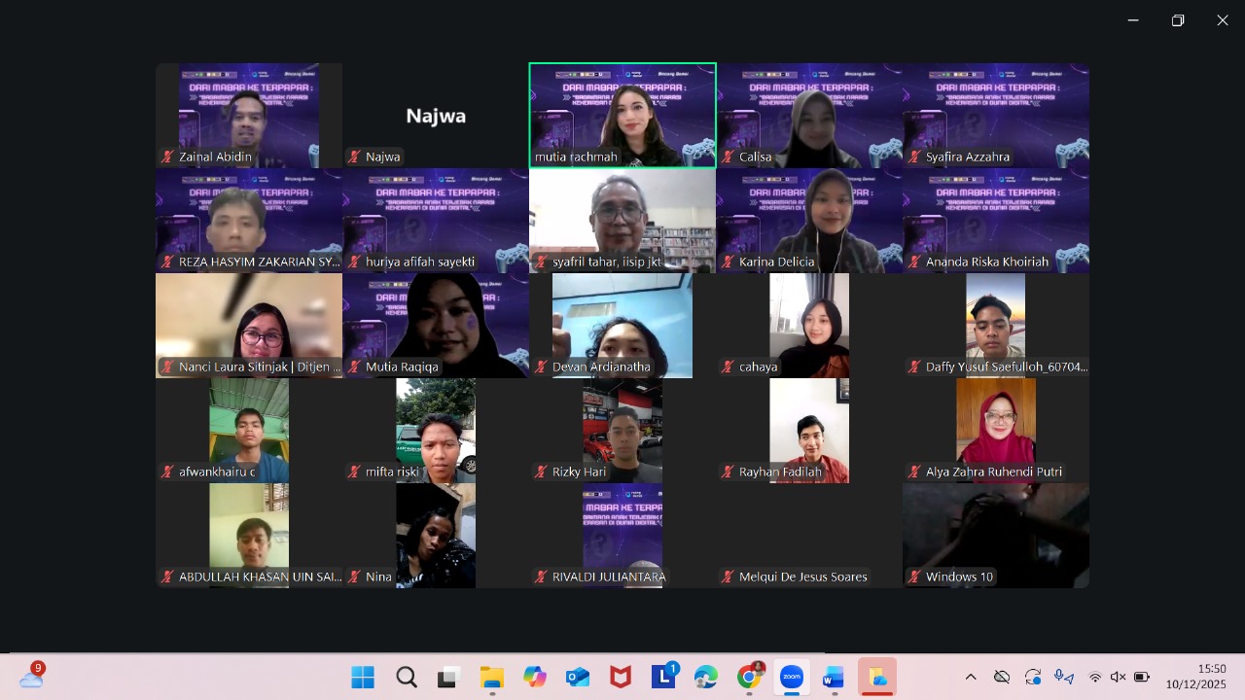This screenshot has height=700, width=1245.
Task: Click the Wi-Fi network tray icon
Action: 1095,677
